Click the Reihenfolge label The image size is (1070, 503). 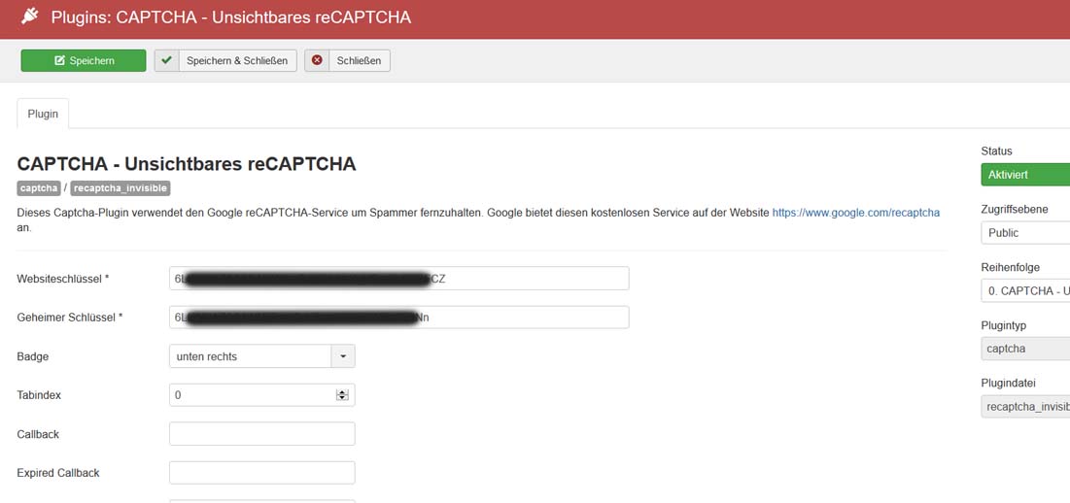(1011, 267)
